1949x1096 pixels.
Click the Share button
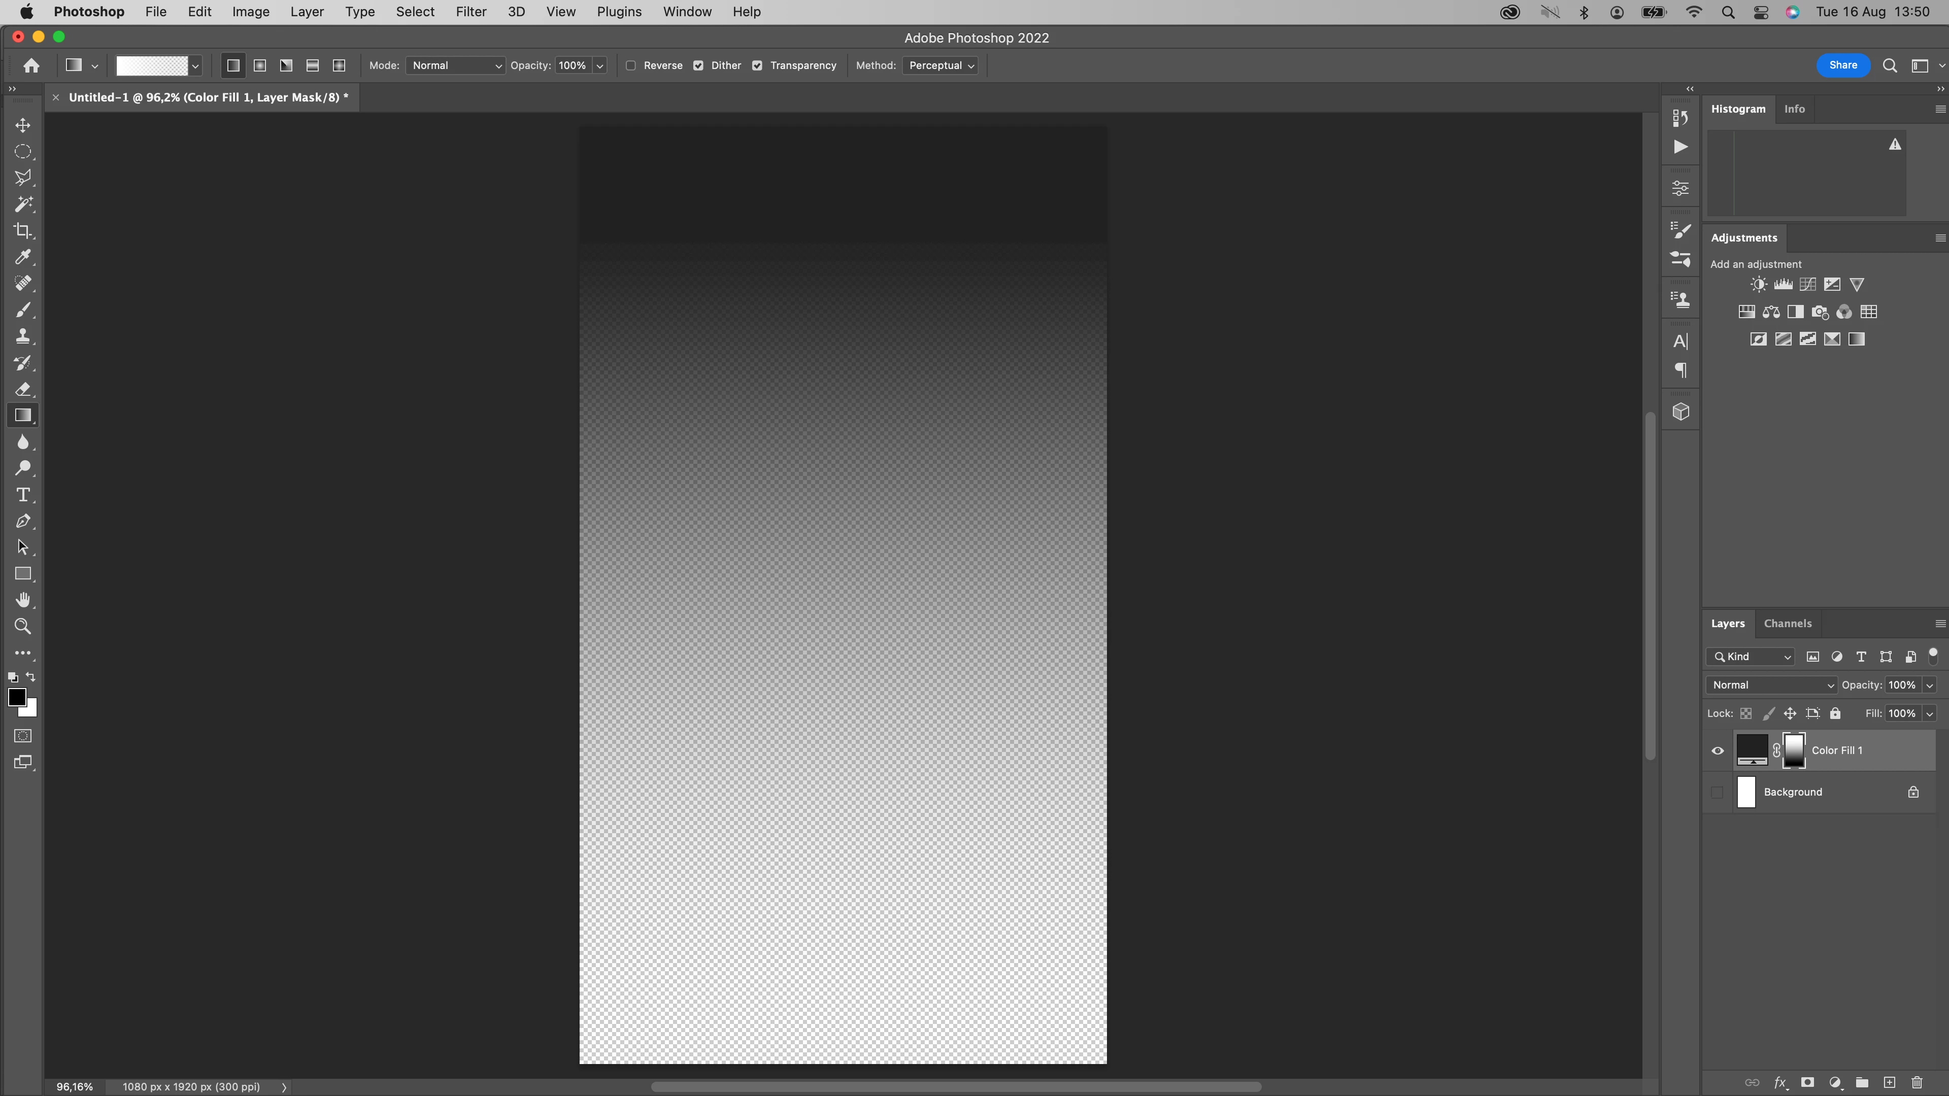click(x=1842, y=65)
